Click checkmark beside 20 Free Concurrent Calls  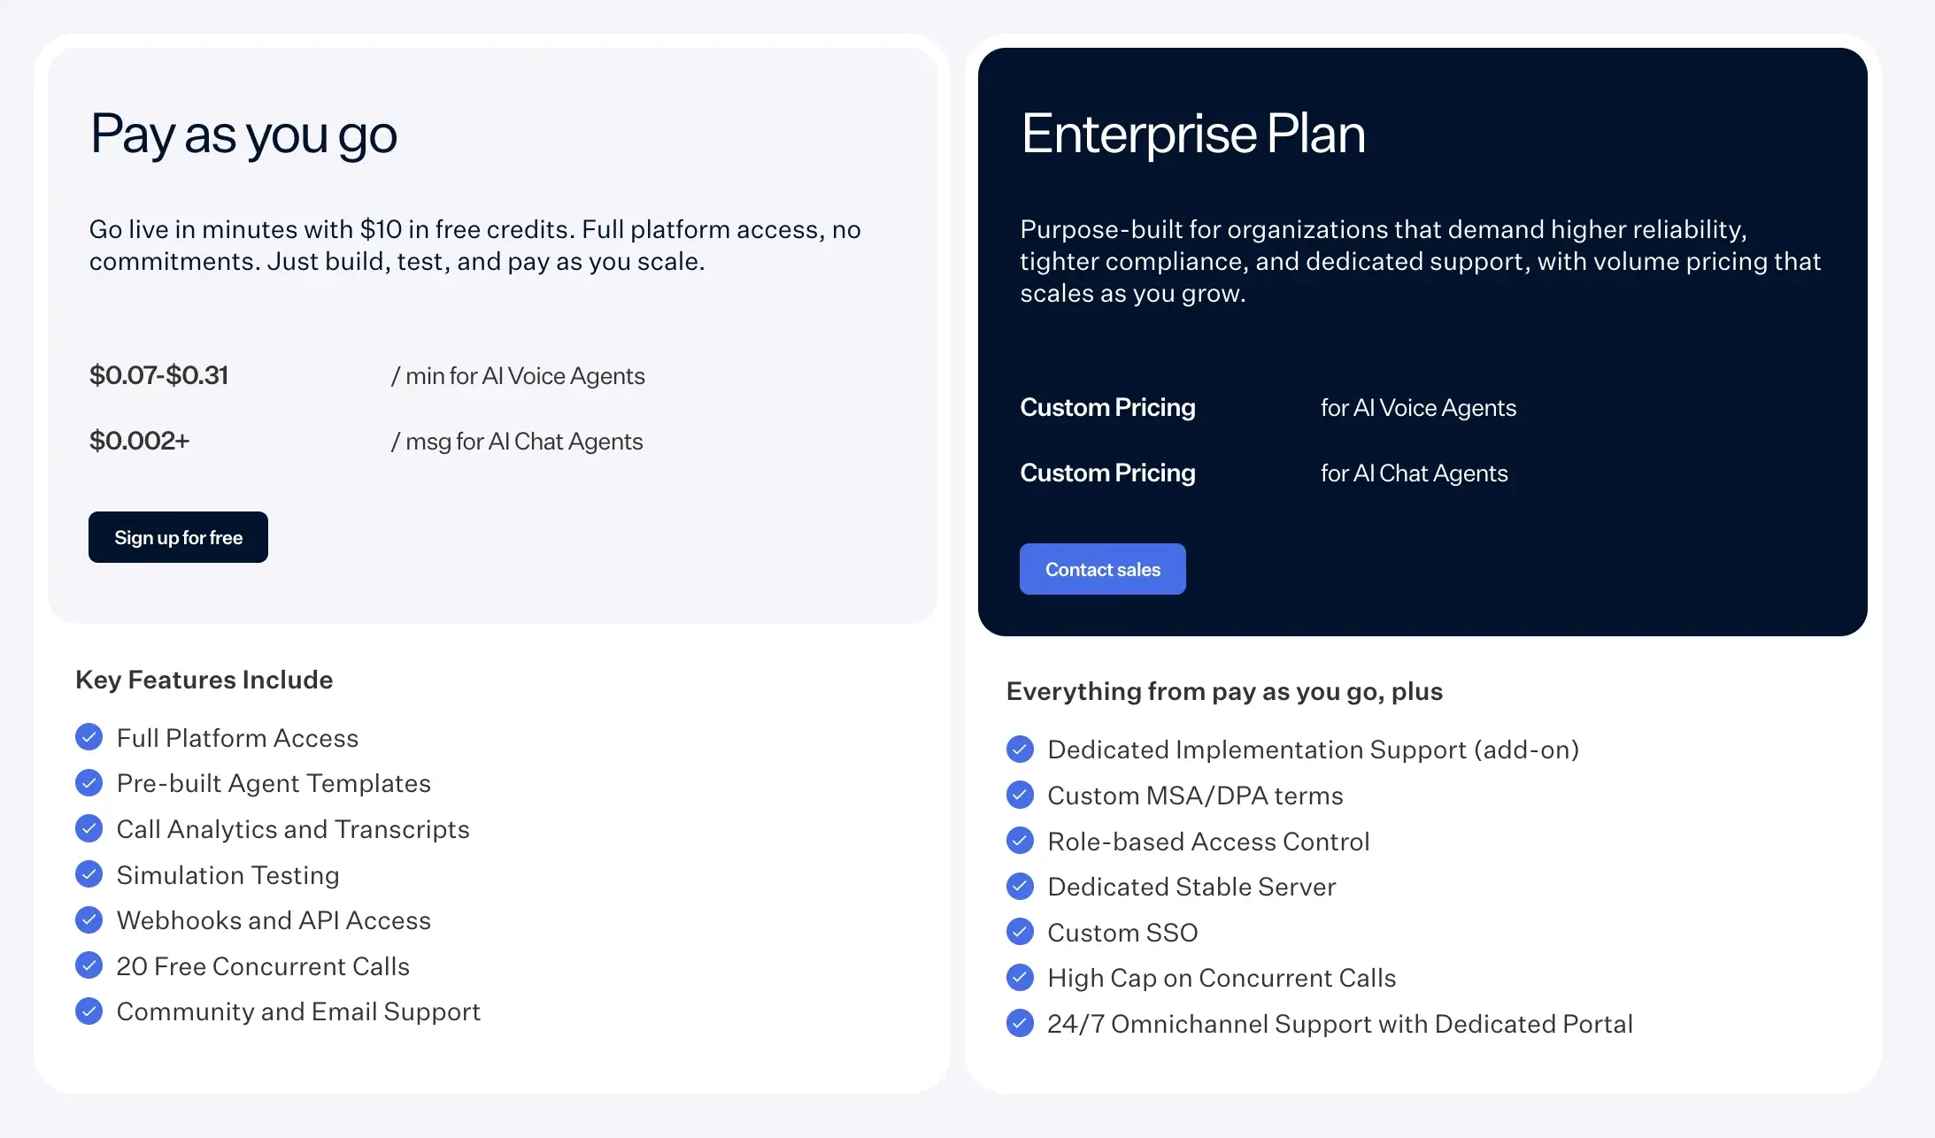point(89,965)
